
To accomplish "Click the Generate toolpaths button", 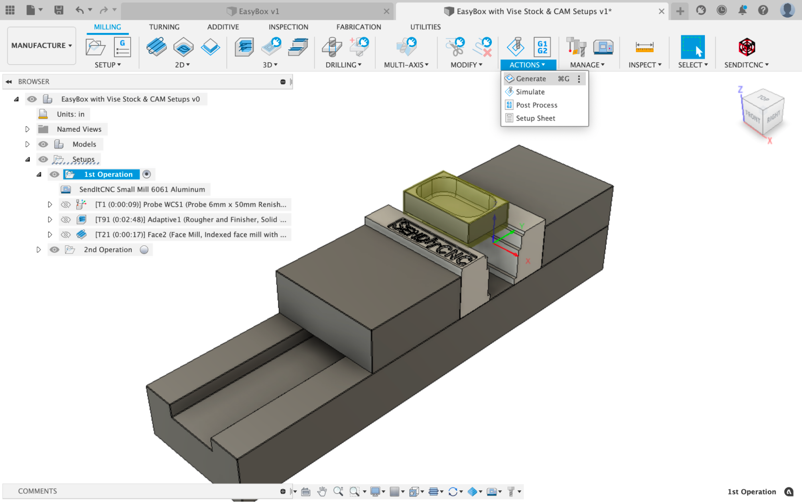I will (530, 78).
